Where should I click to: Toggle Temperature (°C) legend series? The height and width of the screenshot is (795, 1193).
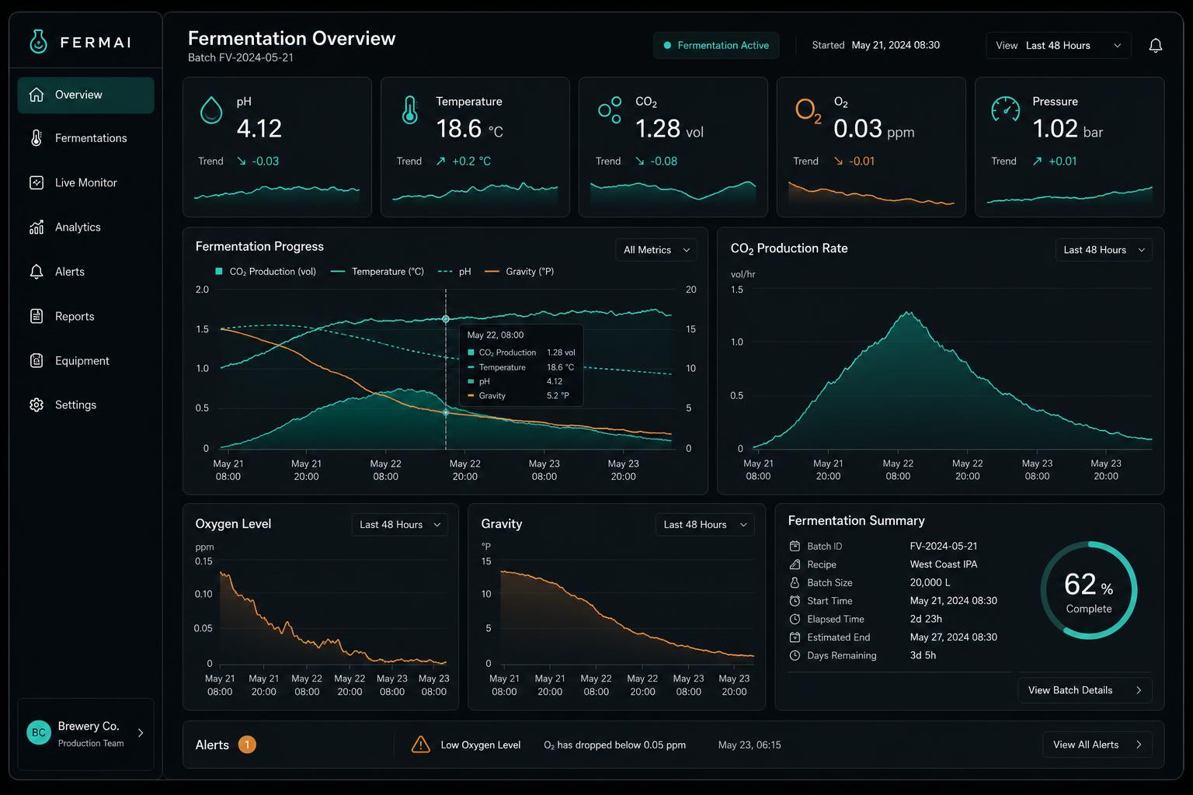(x=377, y=271)
